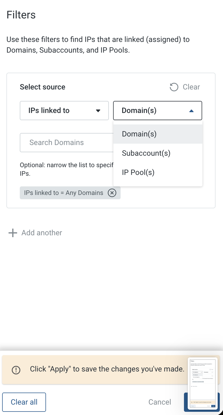
Task: Click the 'Click "Apply" to save' message
Action: point(107,369)
